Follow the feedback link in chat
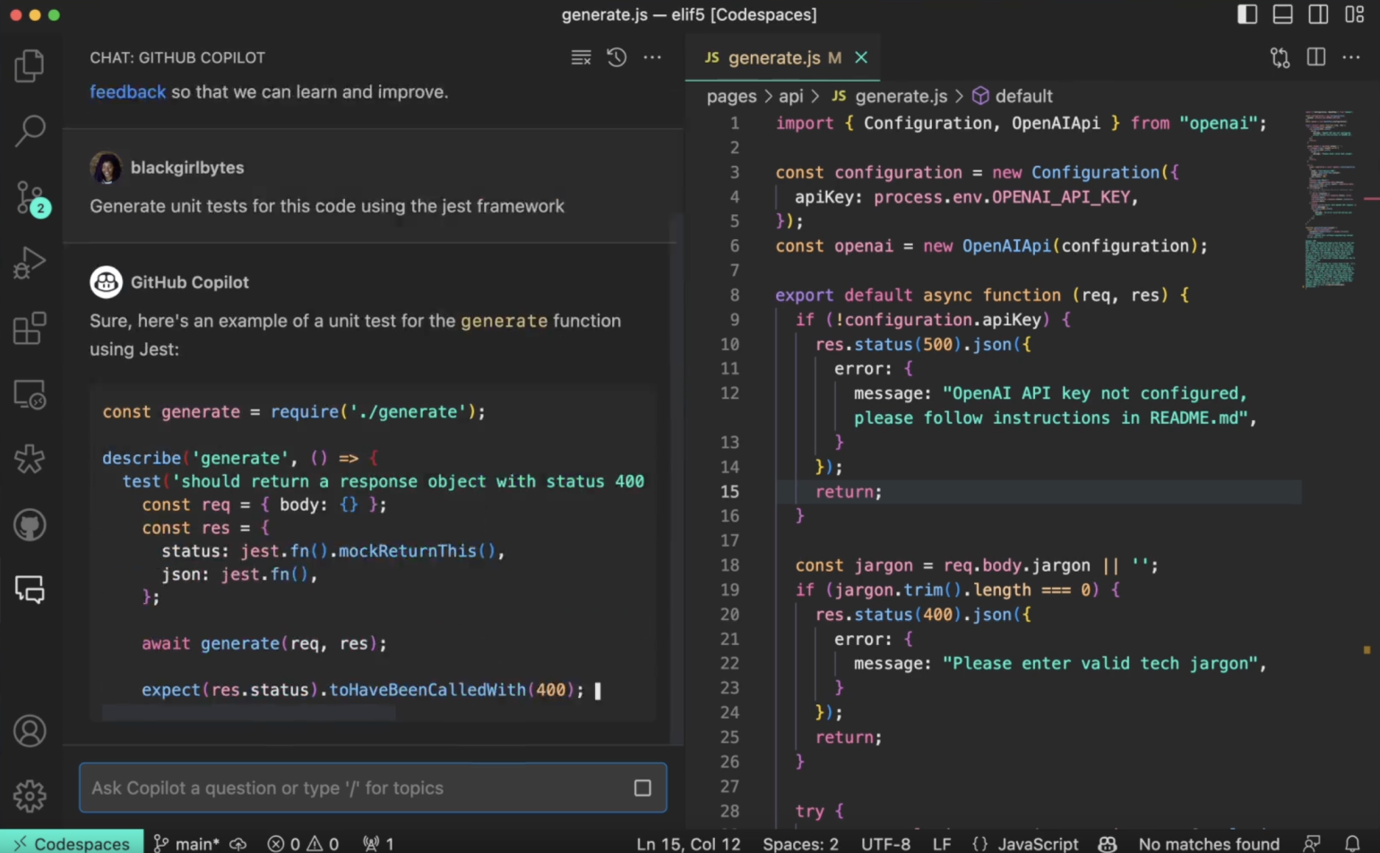Viewport: 1380px width, 853px height. coord(127,91)
